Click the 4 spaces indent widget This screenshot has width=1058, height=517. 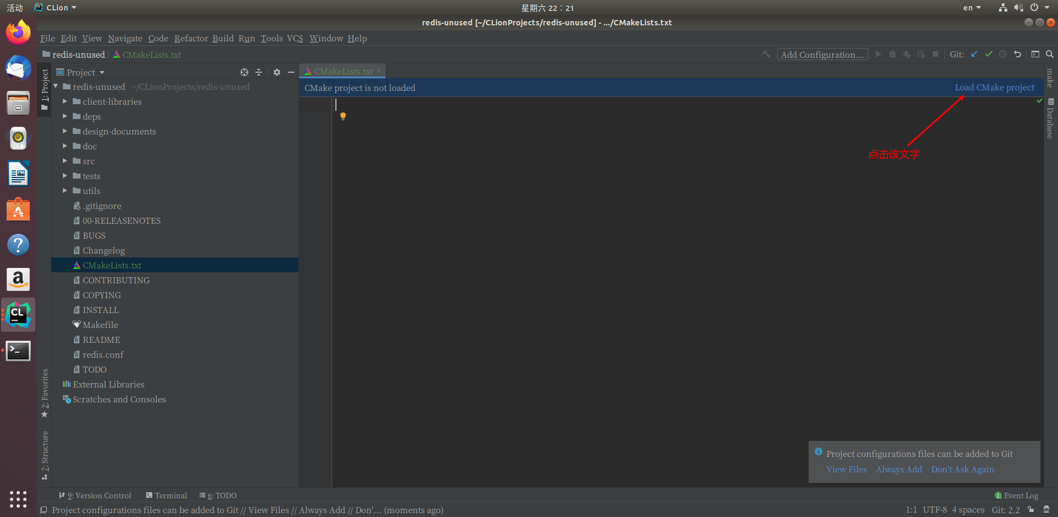pos(968,510)
